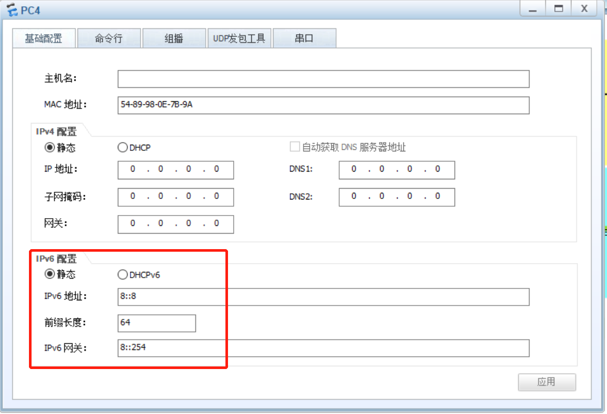The image size is (607, 414).
Task: Open the 命令行 tab
Action: [109, 38]
